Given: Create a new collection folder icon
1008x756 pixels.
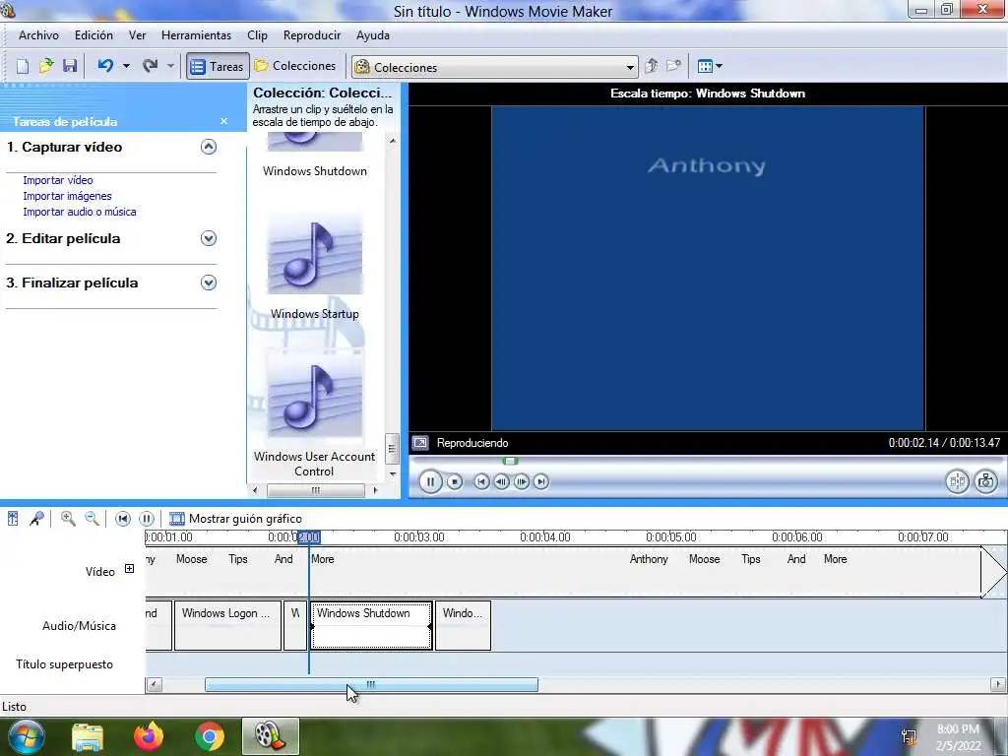Looking at the screenshot, I should coord(673,66).
